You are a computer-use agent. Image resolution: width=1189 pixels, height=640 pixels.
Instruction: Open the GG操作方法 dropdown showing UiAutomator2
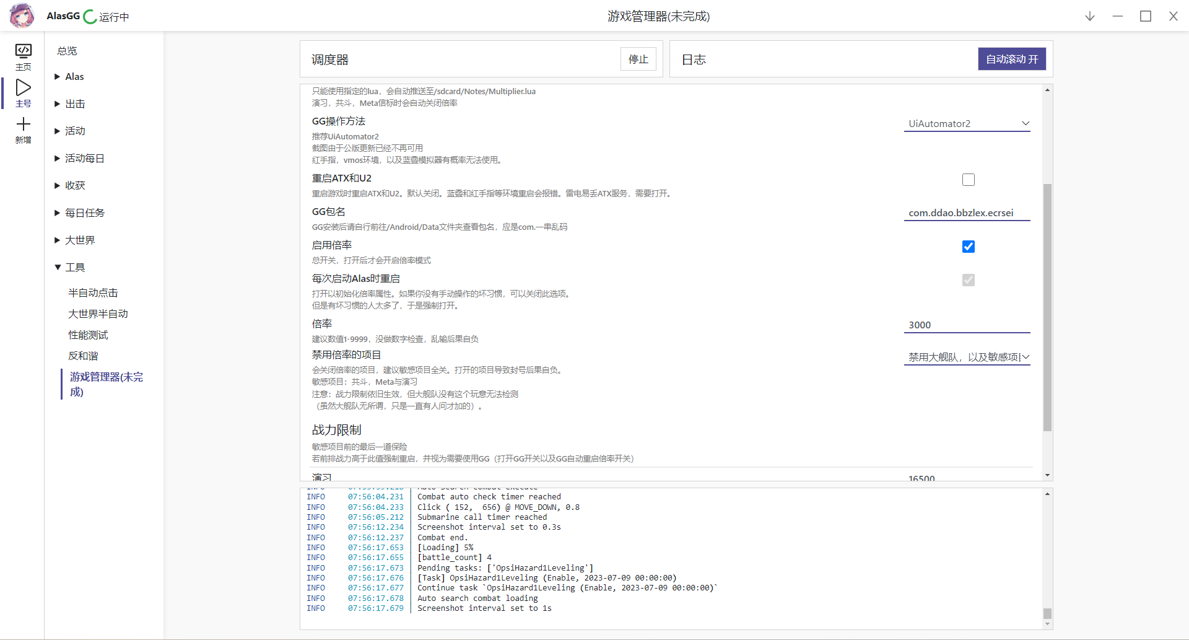pos(967,123)
